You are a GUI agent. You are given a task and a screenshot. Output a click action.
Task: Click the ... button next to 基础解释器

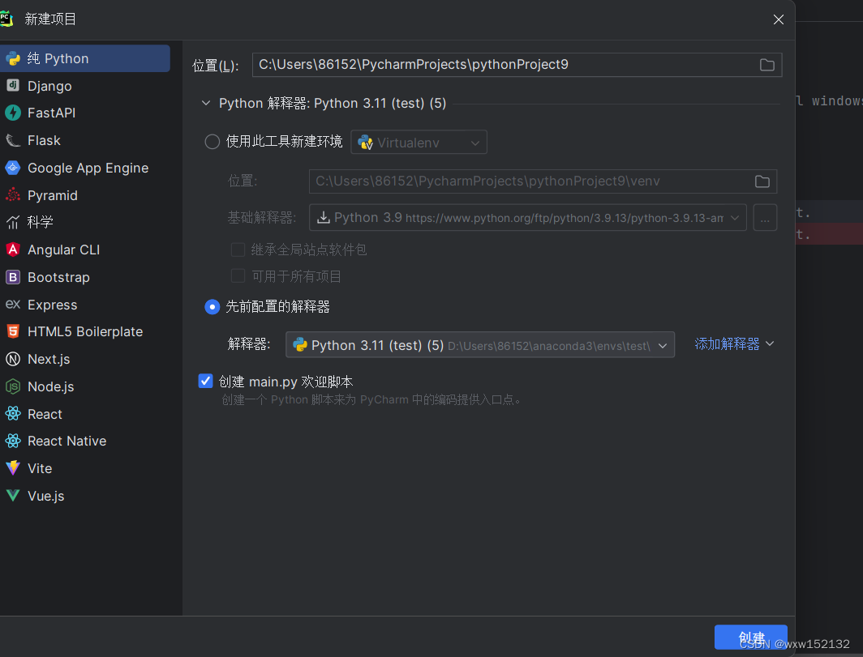[x=765, y=218]
